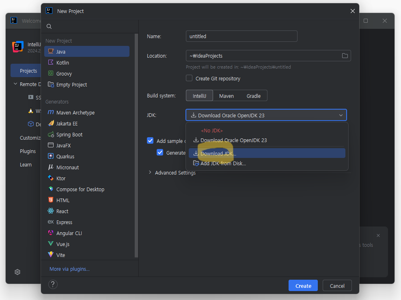Select WSL penguin item in Welcome window
The height and width of the screenshot is (300, 401).
point(34,111)
